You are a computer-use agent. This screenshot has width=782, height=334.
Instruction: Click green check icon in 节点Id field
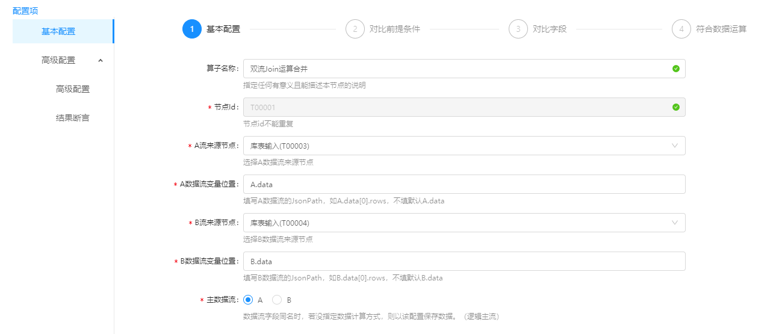(675, 107)
